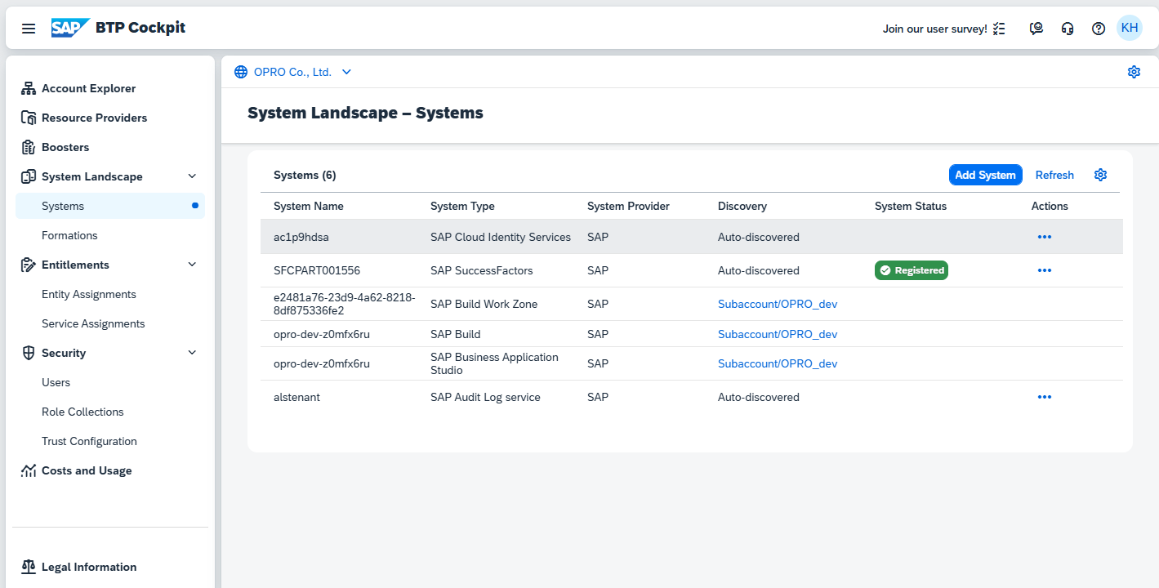Open Role Collections in sidebar
This screenshot has width=1159, height=588.
point(82,412)
